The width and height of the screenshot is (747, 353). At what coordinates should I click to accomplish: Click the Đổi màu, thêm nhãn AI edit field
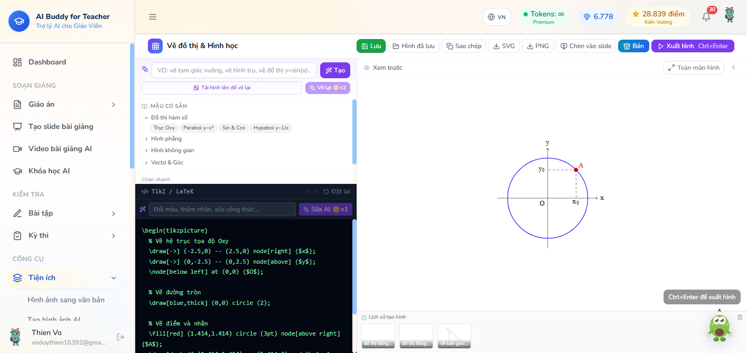222,209
